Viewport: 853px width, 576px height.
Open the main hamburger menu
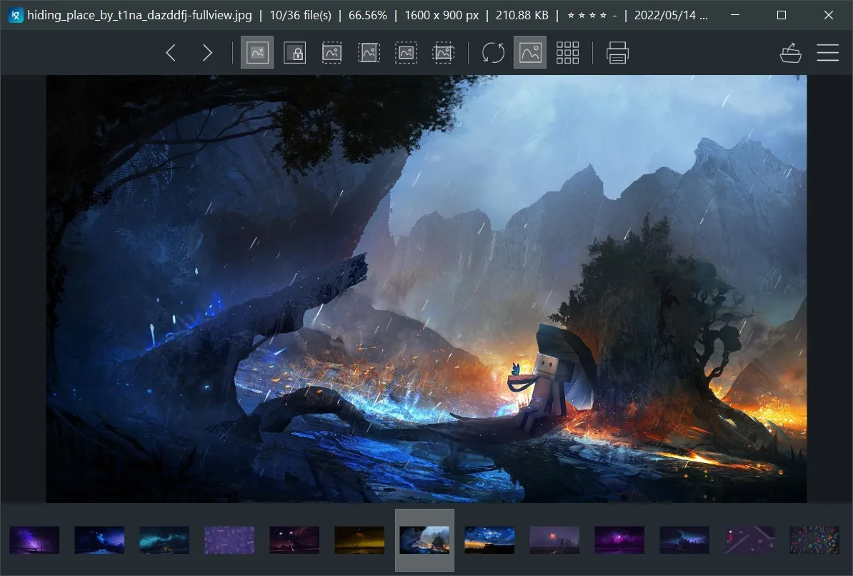coord(827,53)
